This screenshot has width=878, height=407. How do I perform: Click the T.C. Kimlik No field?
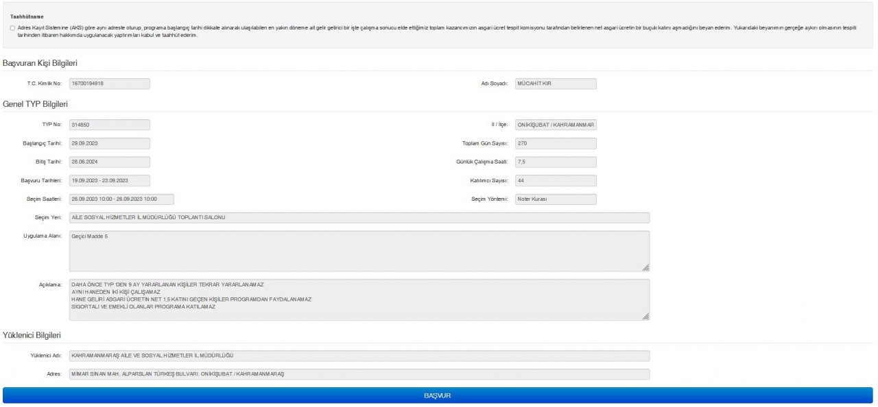109,84
